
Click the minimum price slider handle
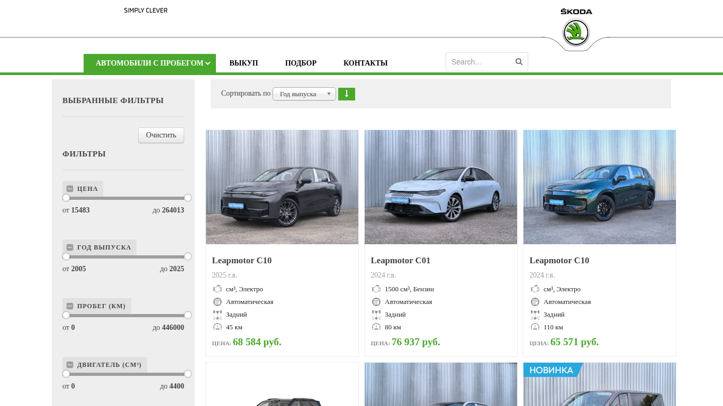(66, 198)
